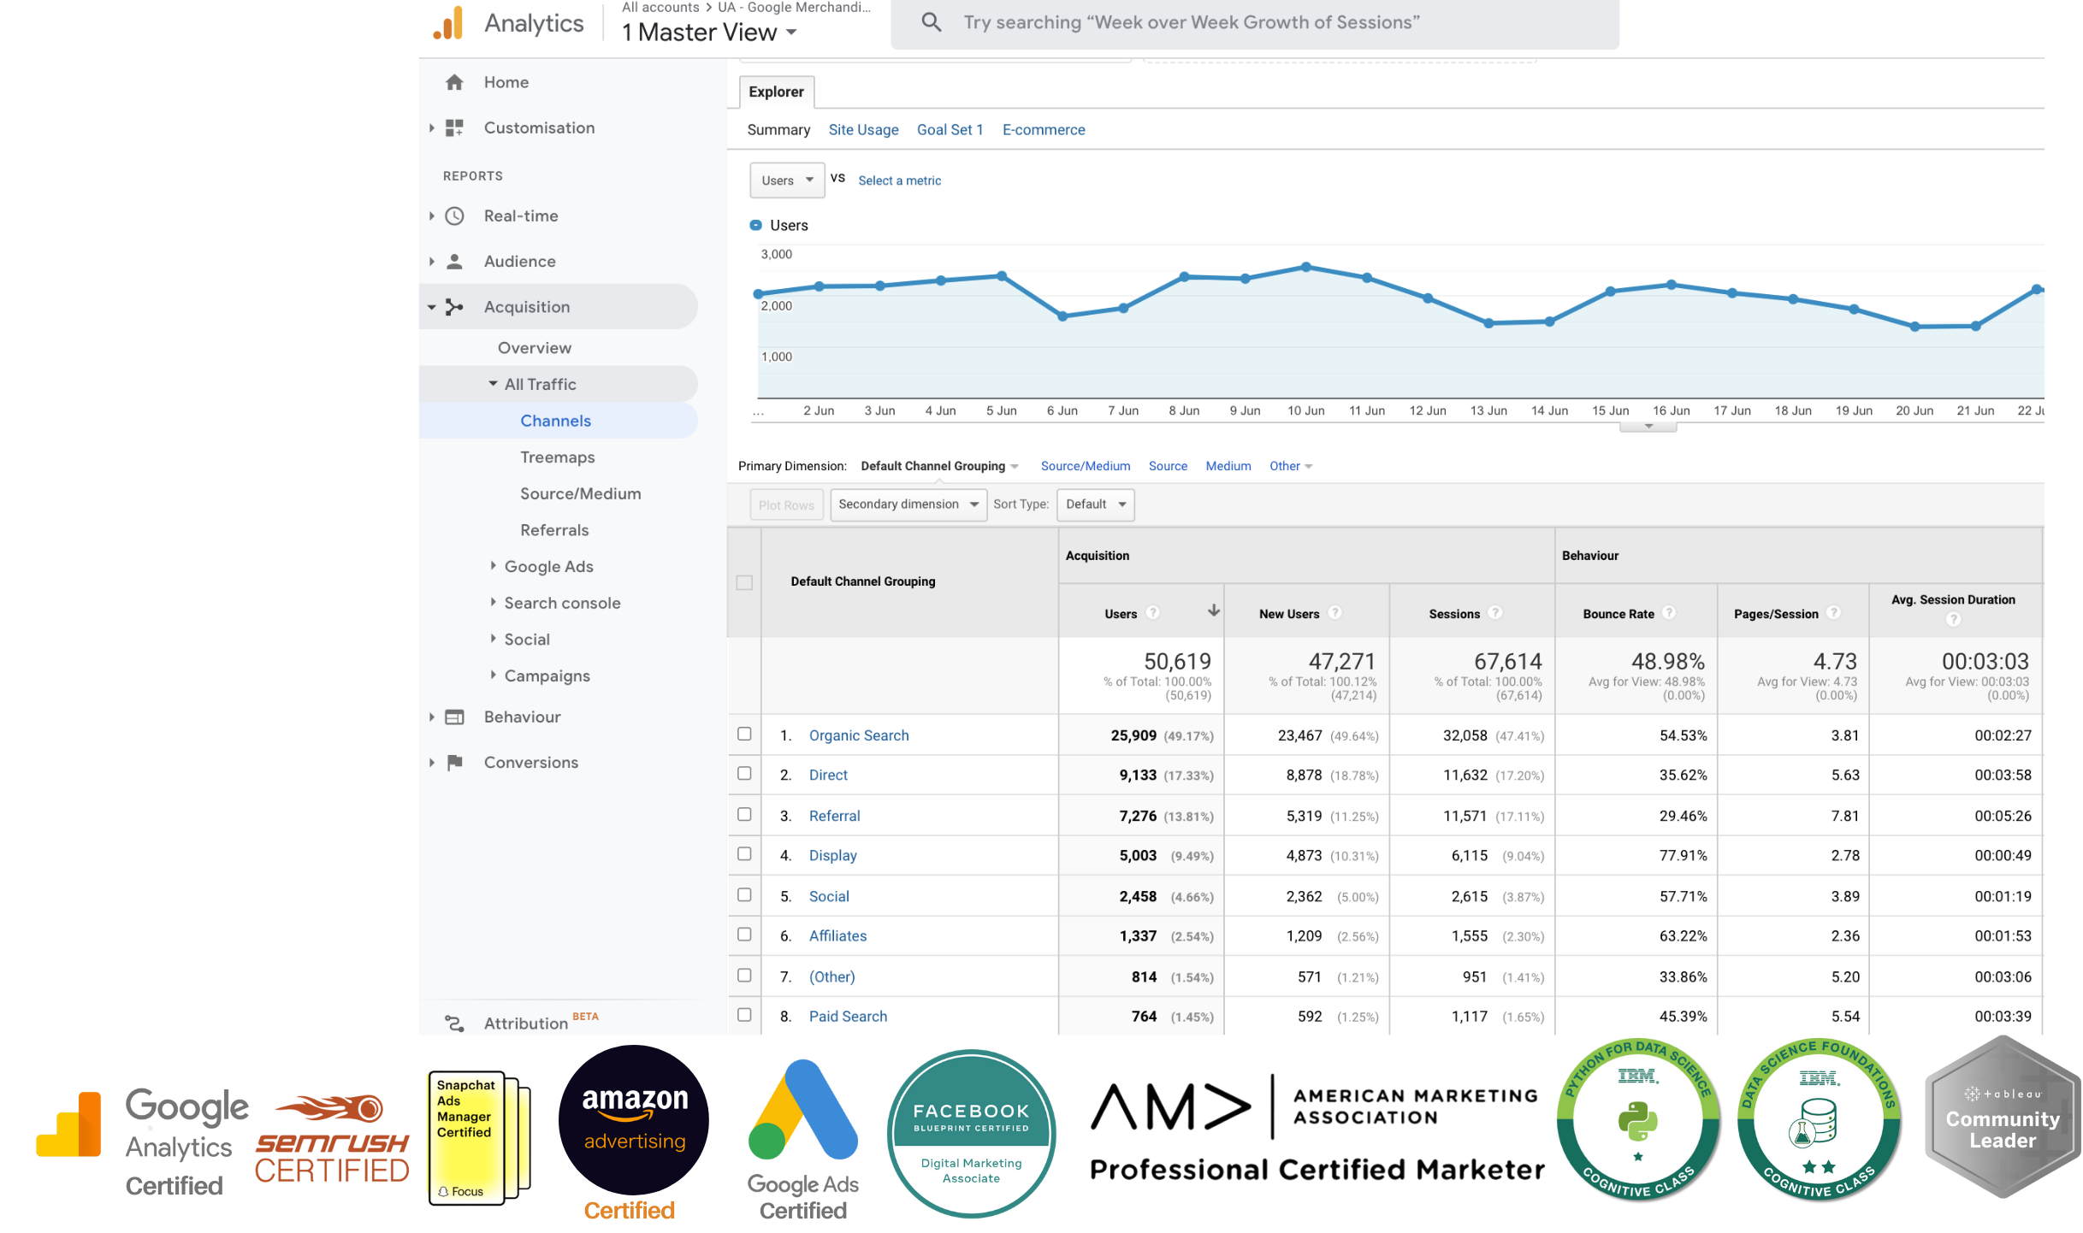
Task: Collapse the All Traffic tree item
Action: (x=493, y=384)
